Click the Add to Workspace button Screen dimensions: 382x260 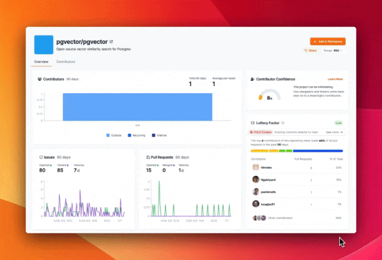click(328, 41)
